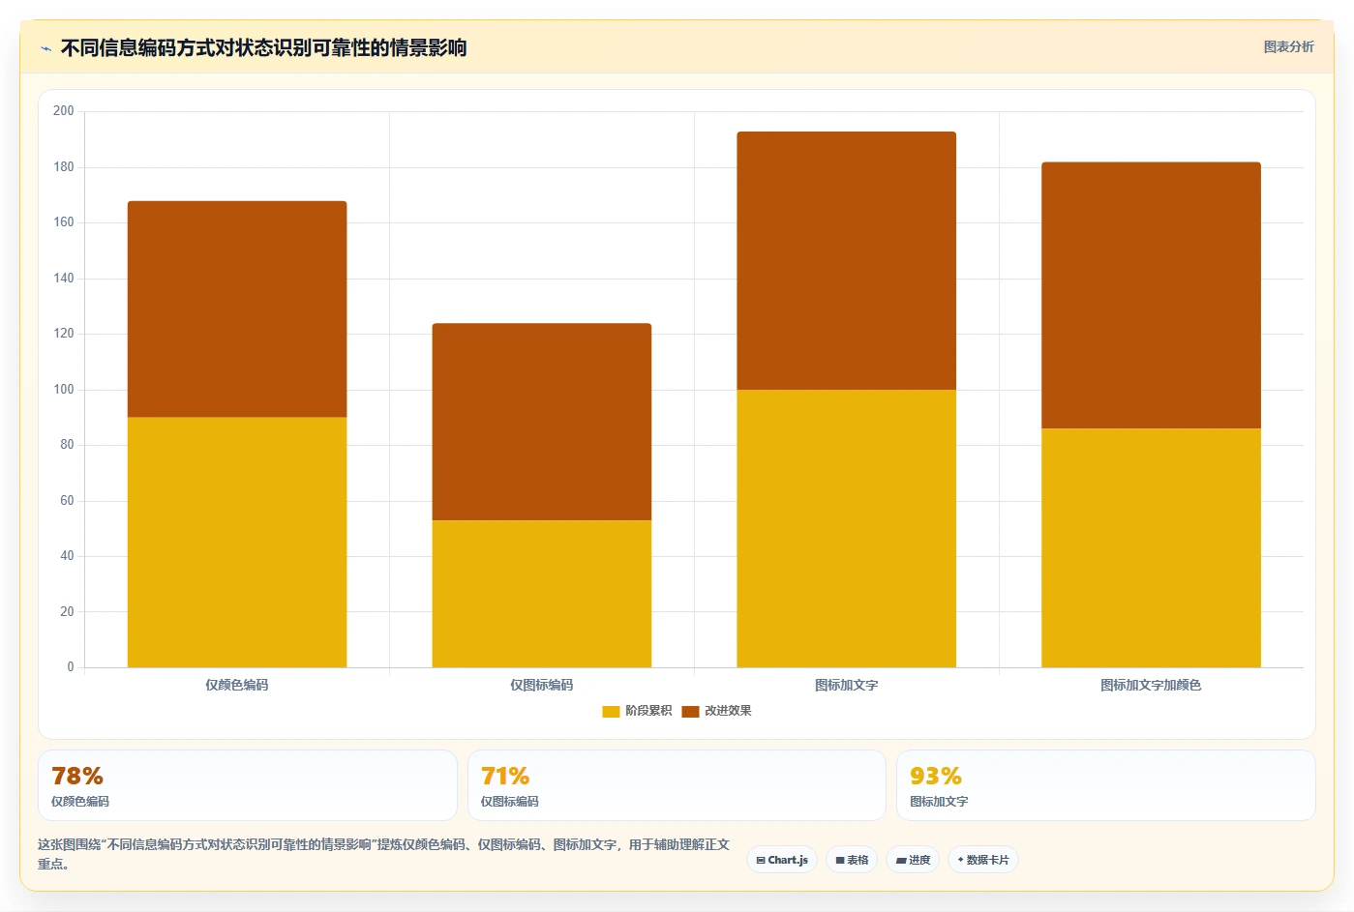Open the 78% 仅颜色编码 stat card
This screenshot has height=912, width=1354.
pos(248,785)
